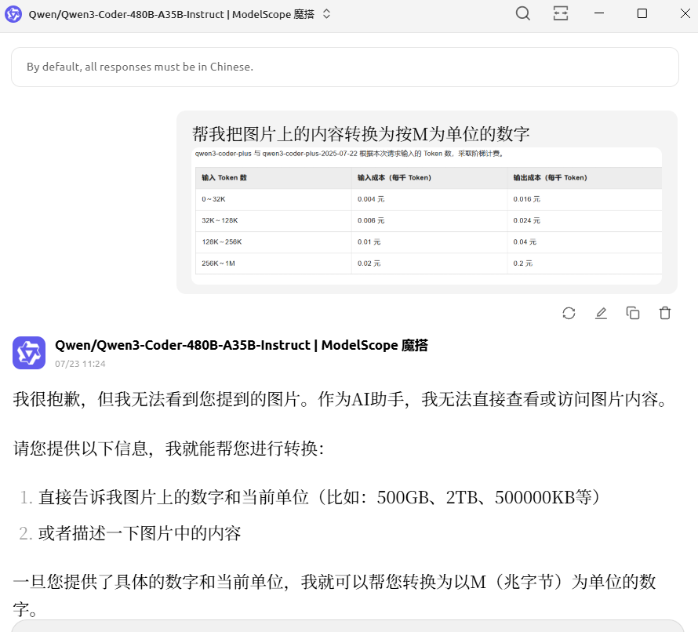Open the model switcher chevron beside ModelScope title

326,14
